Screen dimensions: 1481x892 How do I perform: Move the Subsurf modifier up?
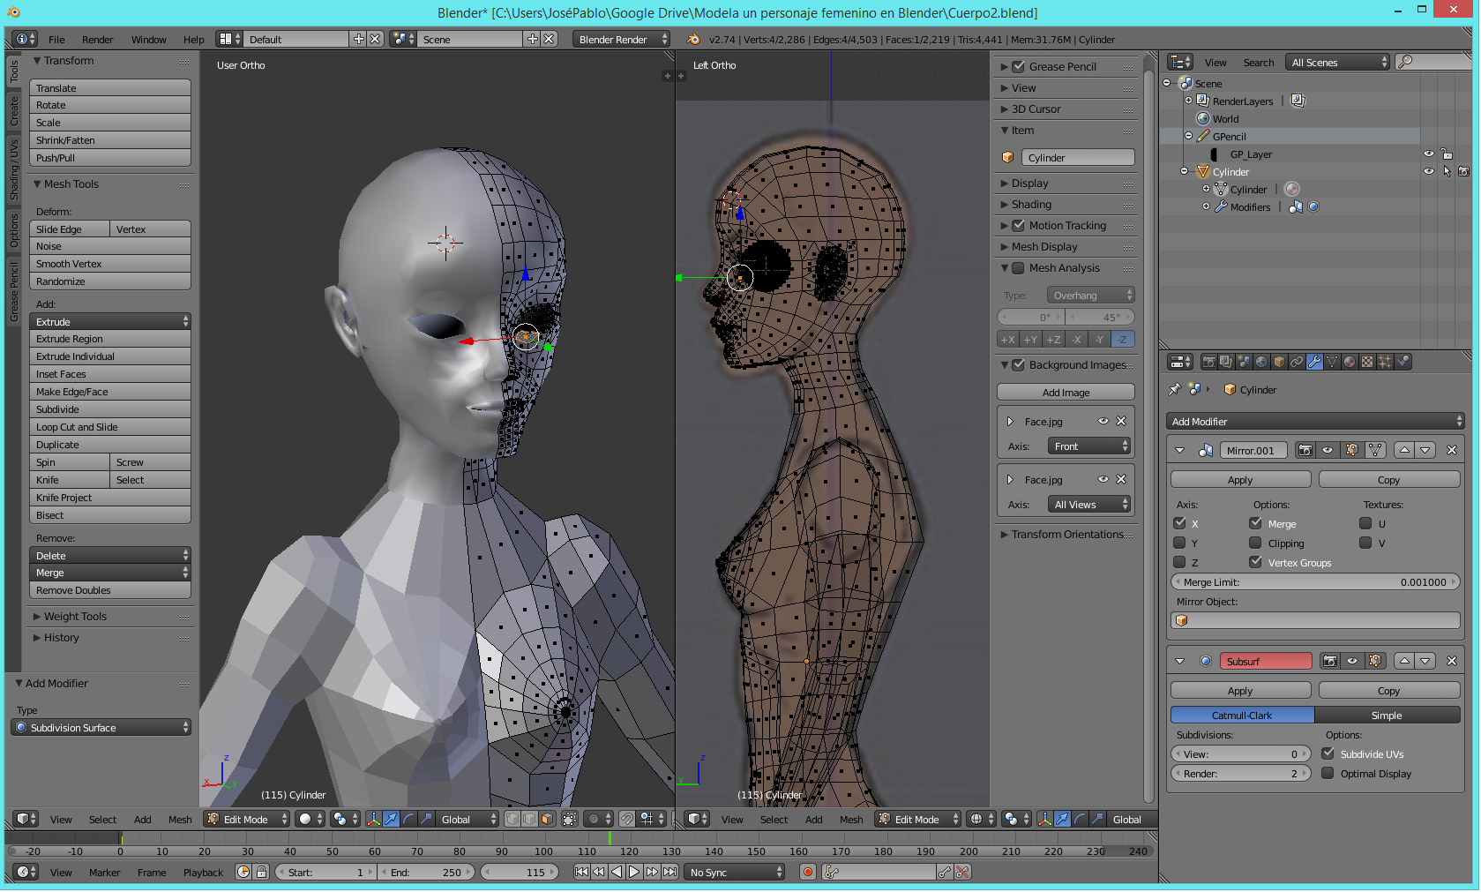pyautogui.click(x=1404, y=662)
